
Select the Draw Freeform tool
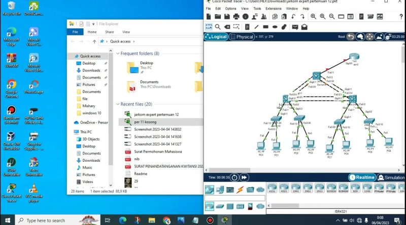pos(284,27)
